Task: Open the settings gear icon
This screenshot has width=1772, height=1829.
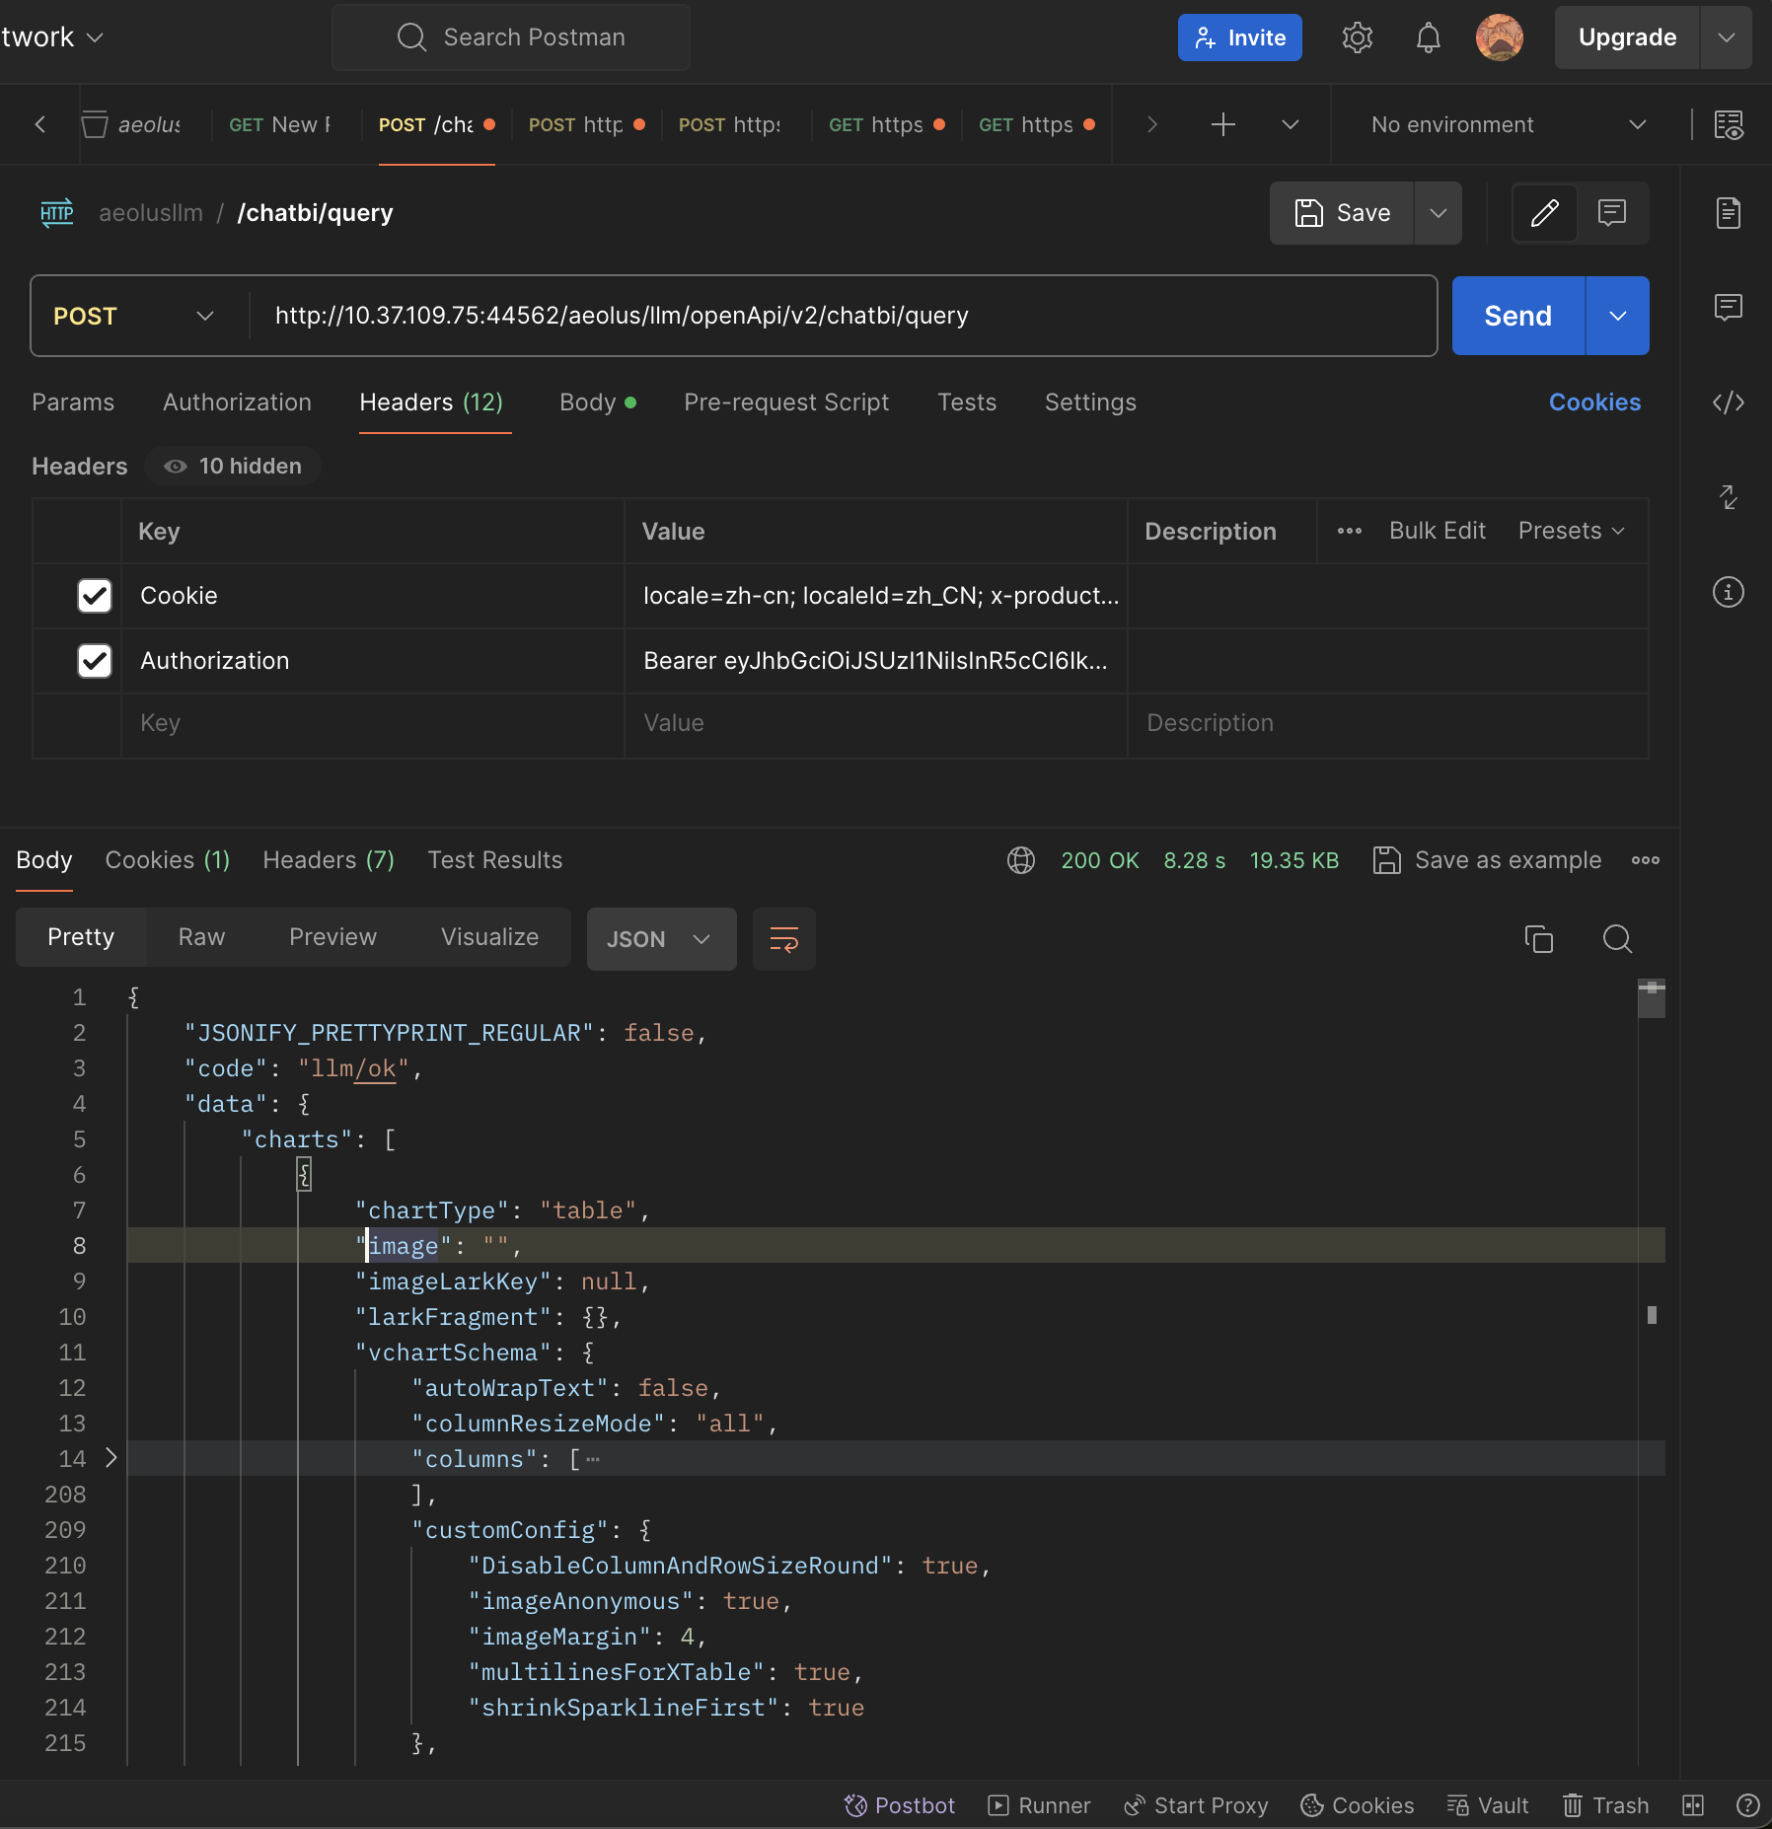Action: click(x=1357, y=37)
